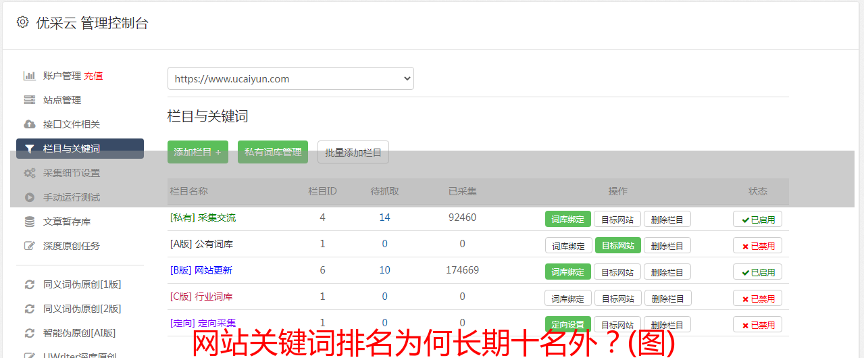Click the 私有词库管理 button

tap(273, 152)
